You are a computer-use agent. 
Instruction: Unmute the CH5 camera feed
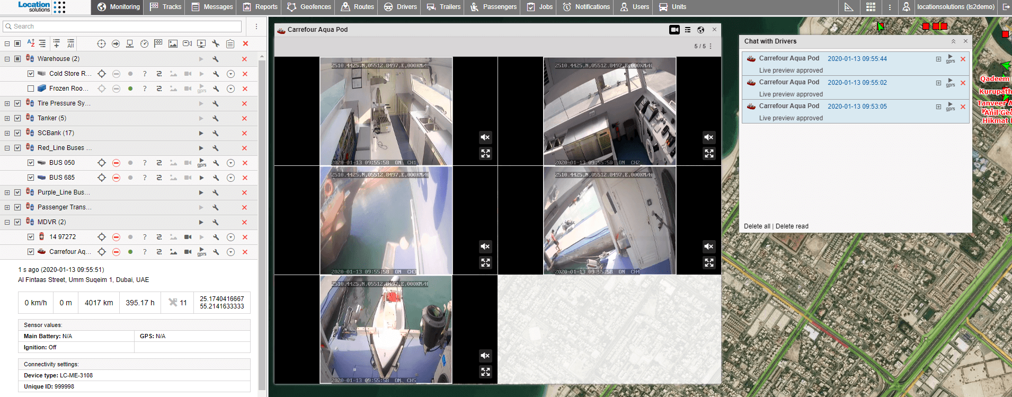pyautogui.click(x=485, y=356)
